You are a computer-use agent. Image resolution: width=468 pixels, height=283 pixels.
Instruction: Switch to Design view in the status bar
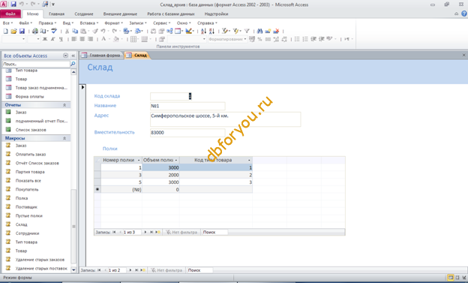[464, 278]
